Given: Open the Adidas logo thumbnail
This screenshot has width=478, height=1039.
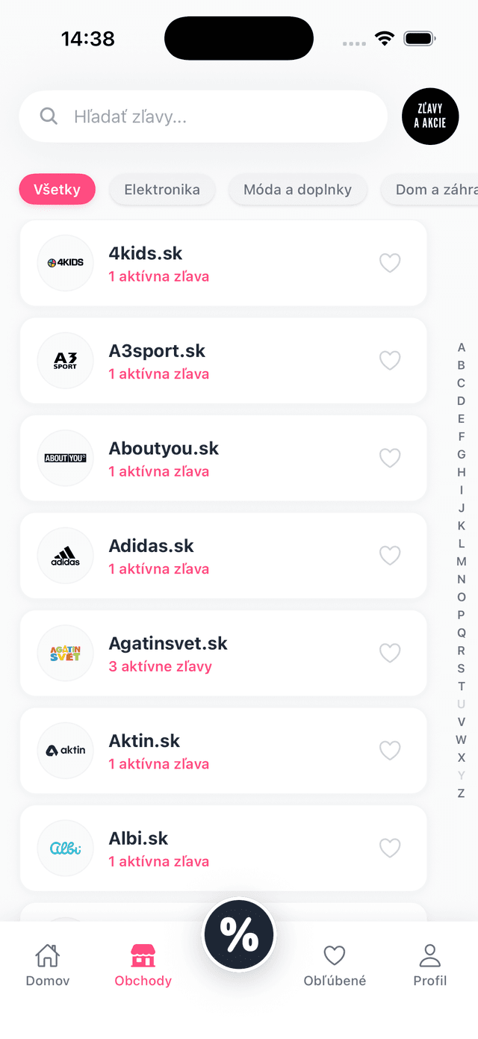Looking at the screenshot, I should tap(65, 555).
